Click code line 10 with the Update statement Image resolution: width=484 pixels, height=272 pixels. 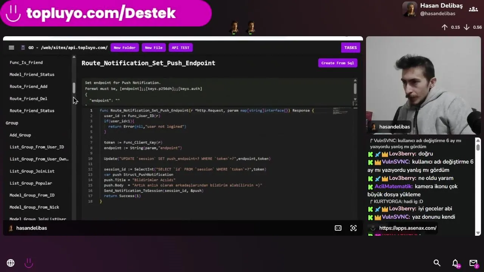pyautogui.click(x=187, y=159)
